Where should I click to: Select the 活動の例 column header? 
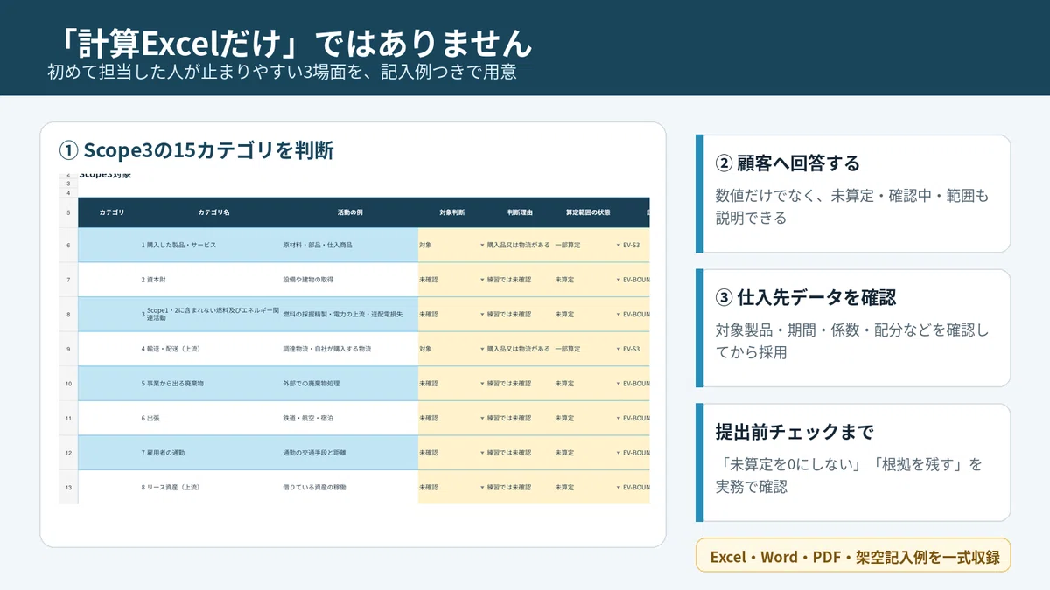pos(350,212)
